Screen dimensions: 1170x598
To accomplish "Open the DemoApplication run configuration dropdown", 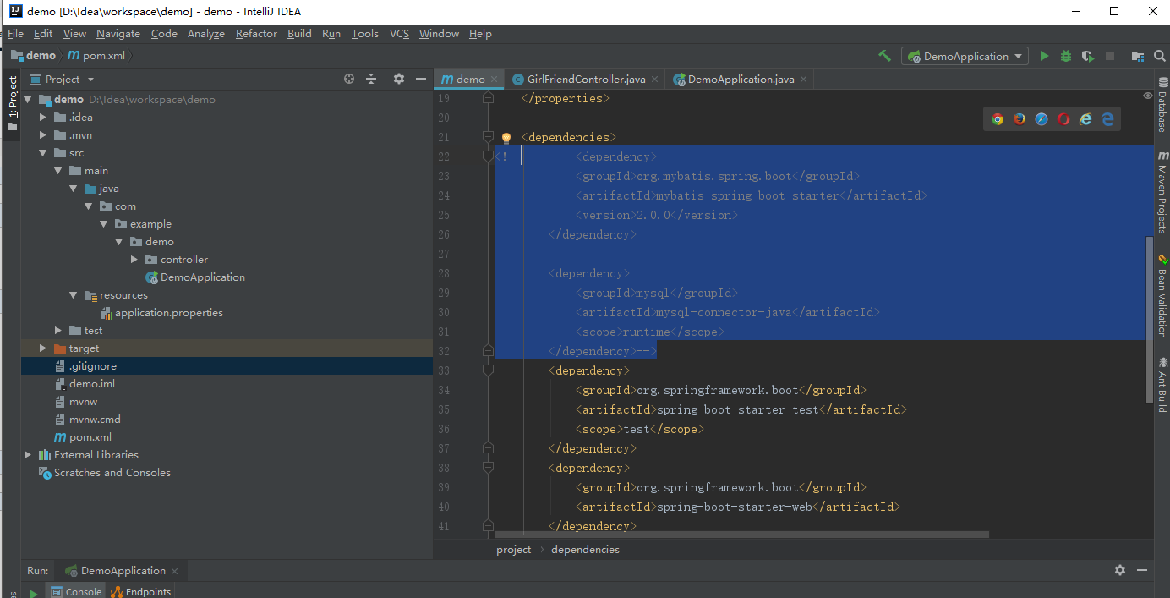I will 965,56.
